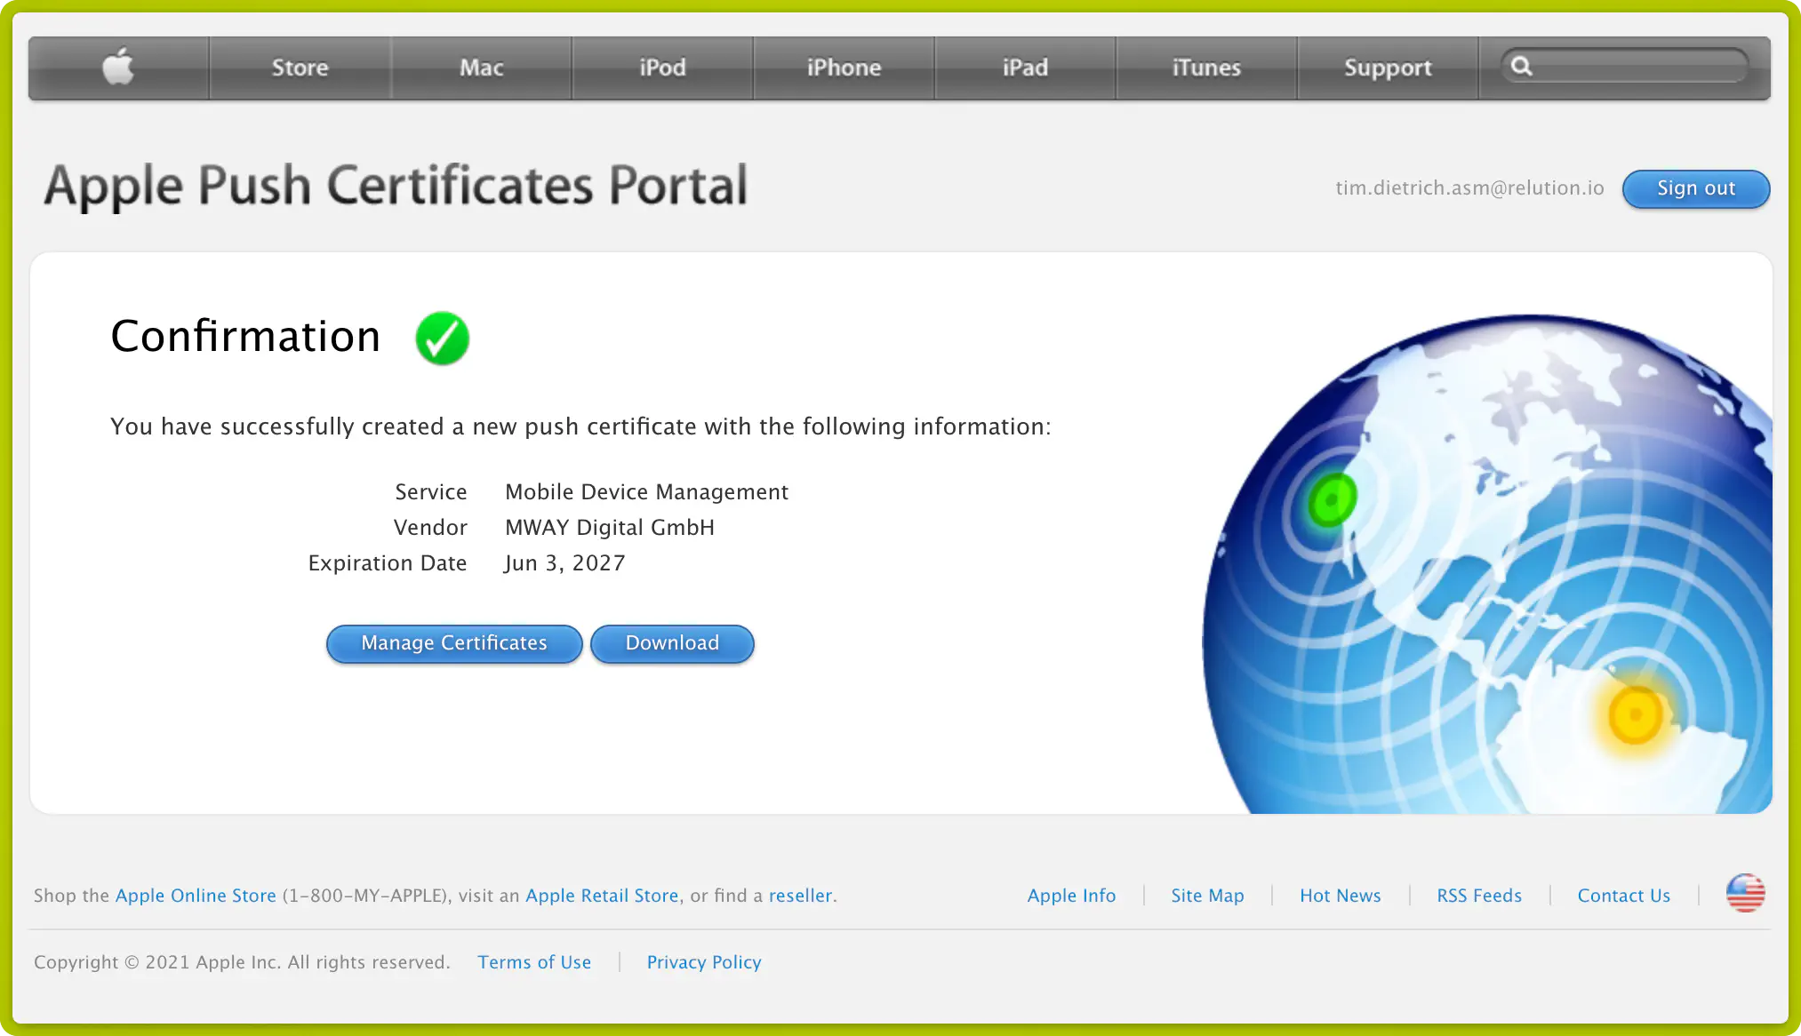Screen dimensions: 1801x1036
Task: Open the iPhone navigation tab
Action: pos(844,68)
